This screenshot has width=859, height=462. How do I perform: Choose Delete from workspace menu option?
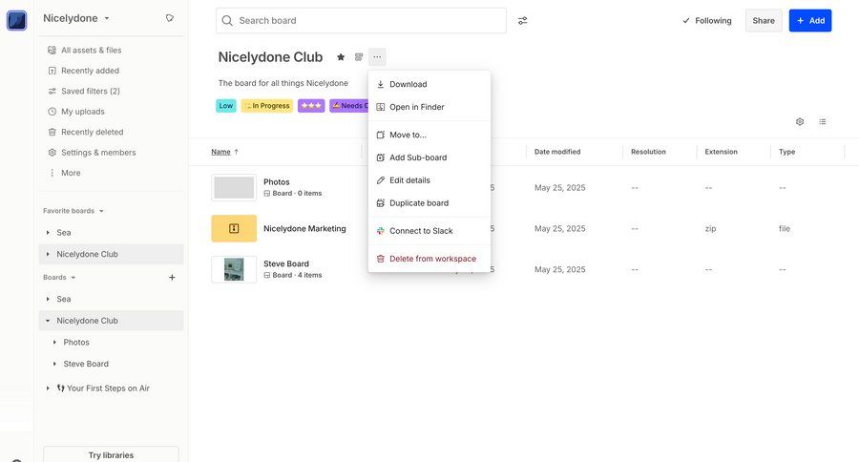431,259
